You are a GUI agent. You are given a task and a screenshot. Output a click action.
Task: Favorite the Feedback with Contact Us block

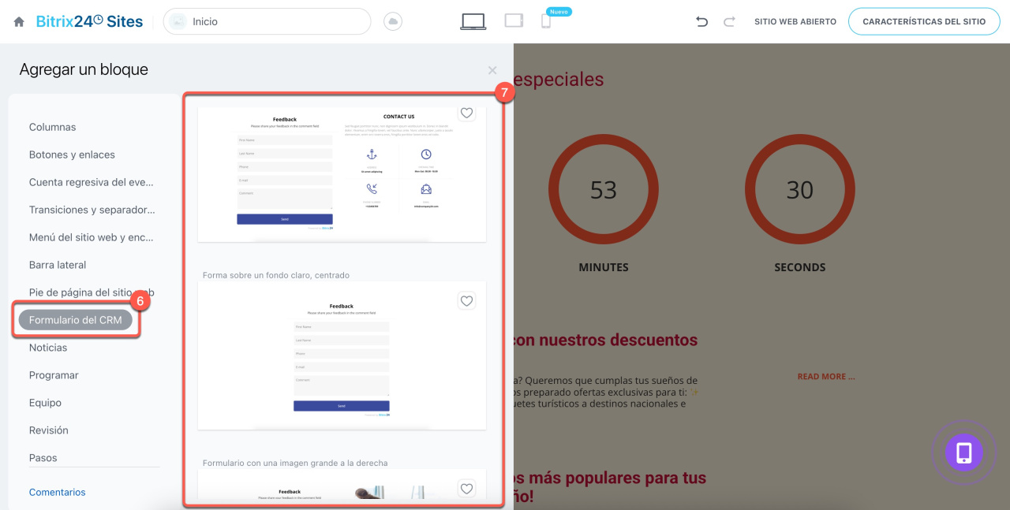[x=466, y=114]
